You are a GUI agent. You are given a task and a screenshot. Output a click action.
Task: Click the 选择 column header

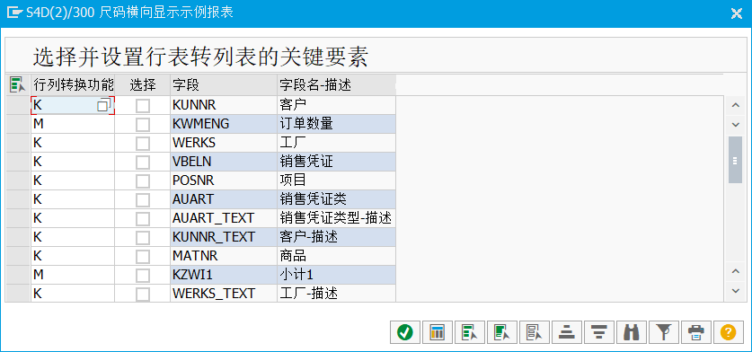[143, 85]
